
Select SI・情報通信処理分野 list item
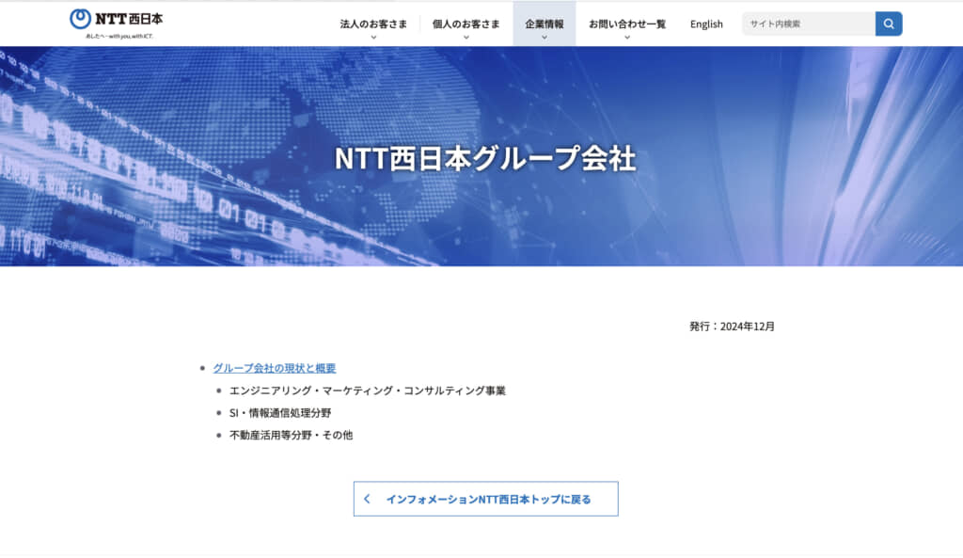tap(280, 413)
